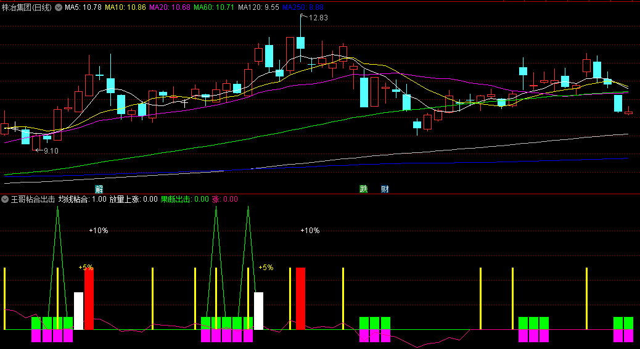Select the 涨: 0.00 value
This screenshot has height=349, width=640.
tap(225, 199)
